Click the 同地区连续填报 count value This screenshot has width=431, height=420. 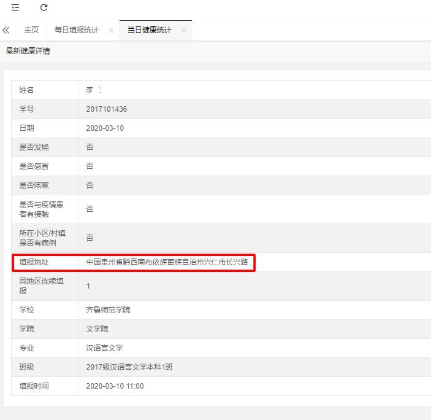88,286
